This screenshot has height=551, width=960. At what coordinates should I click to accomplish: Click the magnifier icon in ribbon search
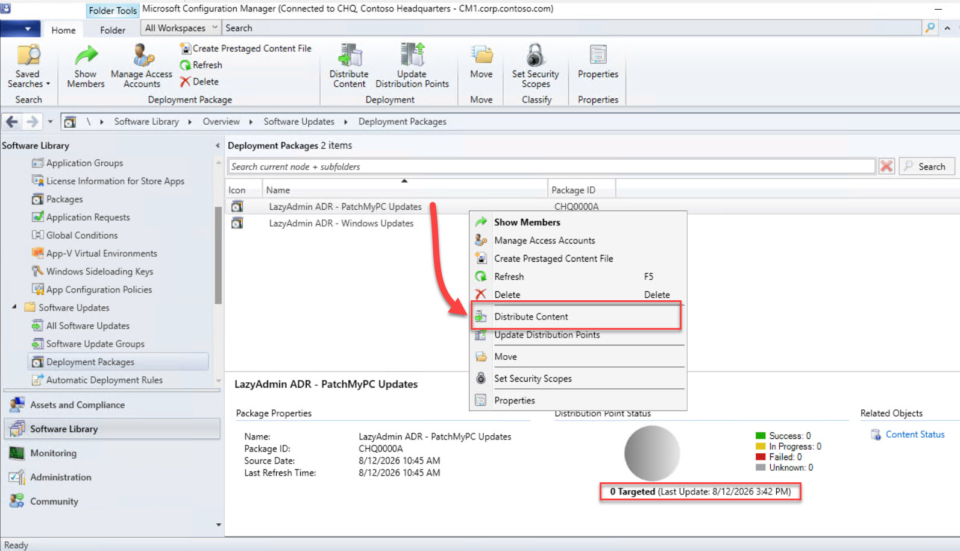tap(930, 28)
